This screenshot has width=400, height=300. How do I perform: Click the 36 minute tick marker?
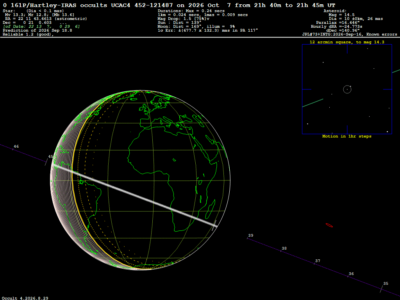coord(348,276)
